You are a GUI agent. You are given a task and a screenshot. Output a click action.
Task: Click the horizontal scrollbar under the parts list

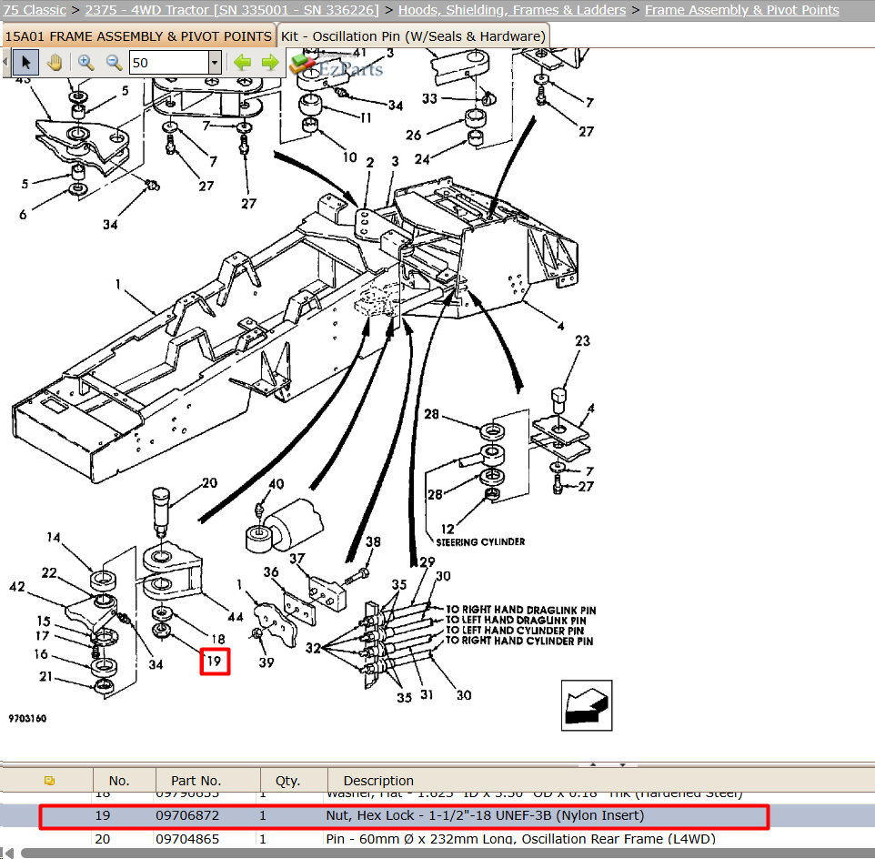[x=447, y=854]
